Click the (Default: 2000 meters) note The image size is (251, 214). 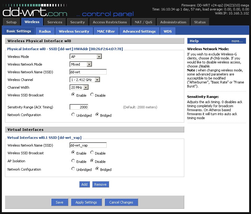tap(140, 107)
